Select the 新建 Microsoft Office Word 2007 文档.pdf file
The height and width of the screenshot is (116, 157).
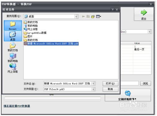click(51, 43)
